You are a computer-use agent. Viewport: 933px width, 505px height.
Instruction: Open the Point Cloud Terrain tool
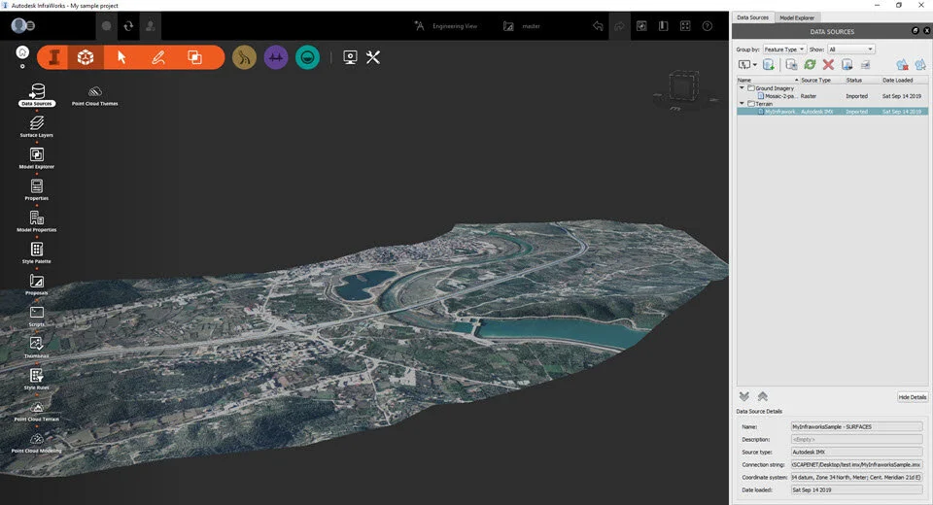[36, 411]
